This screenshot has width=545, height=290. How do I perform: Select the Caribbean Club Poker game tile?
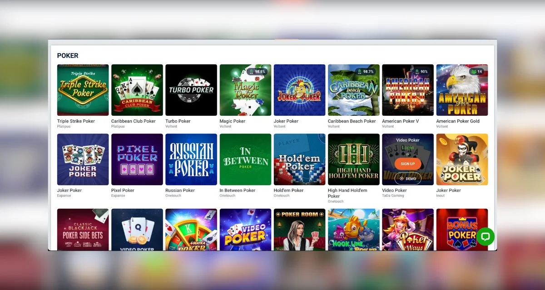[137, 90]
